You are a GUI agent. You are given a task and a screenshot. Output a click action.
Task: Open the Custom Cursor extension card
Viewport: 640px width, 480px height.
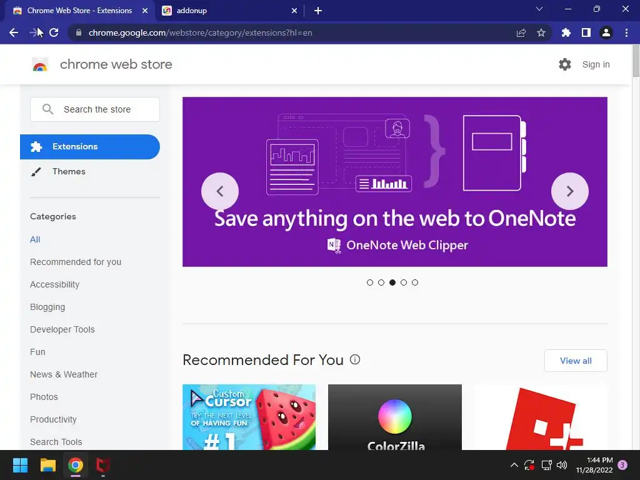pos(249,417)
